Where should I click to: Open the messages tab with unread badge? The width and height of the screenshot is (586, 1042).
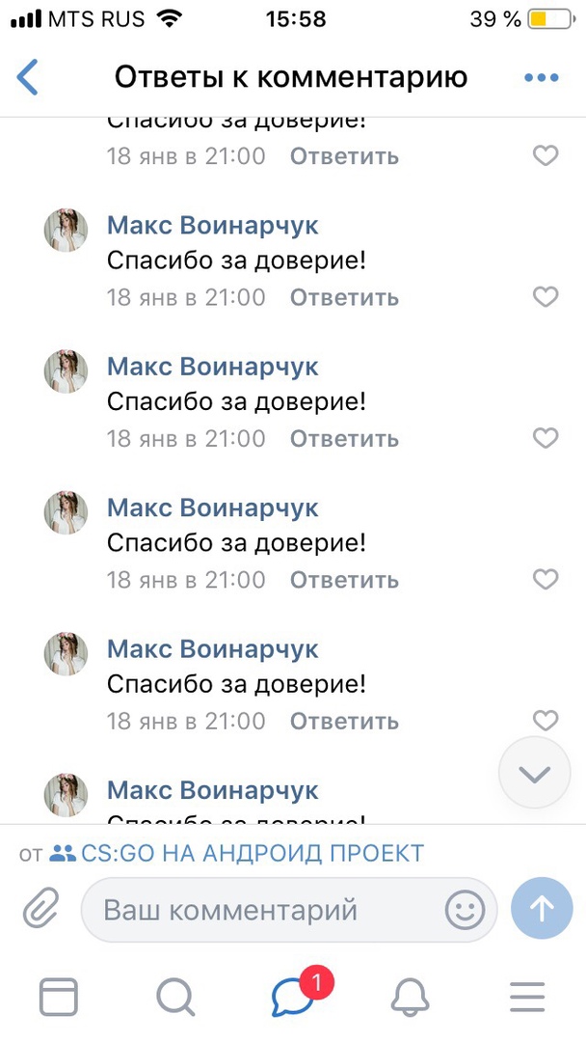pos(293,996)
